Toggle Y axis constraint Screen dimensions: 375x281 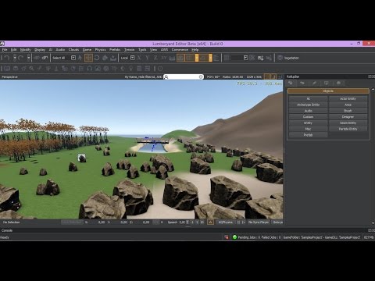click(148, 58)
